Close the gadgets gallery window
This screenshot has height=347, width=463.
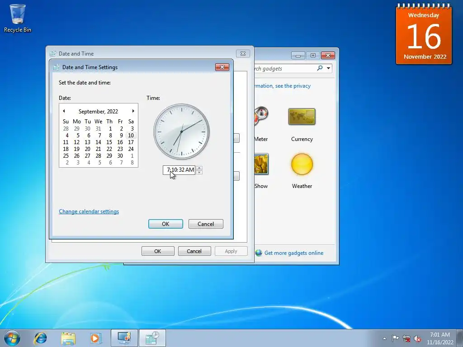tap(328, 55)
